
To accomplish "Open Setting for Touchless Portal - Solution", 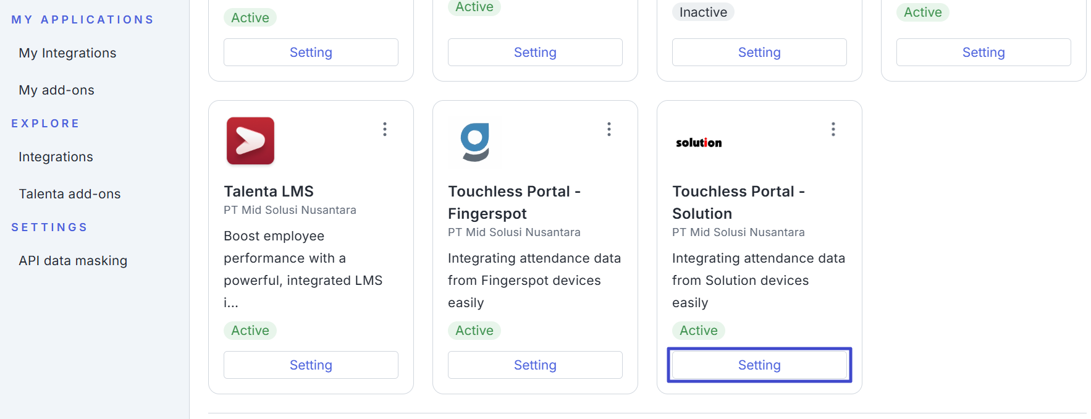I will (x=759, y=365).
